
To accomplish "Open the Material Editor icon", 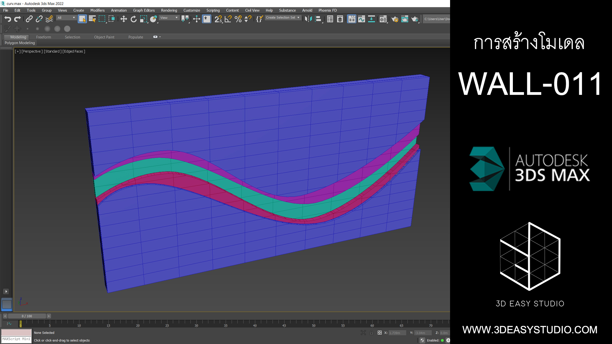I will tap(383, 19).
